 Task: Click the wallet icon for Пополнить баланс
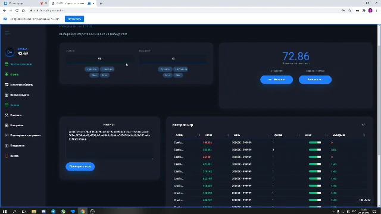7,84
